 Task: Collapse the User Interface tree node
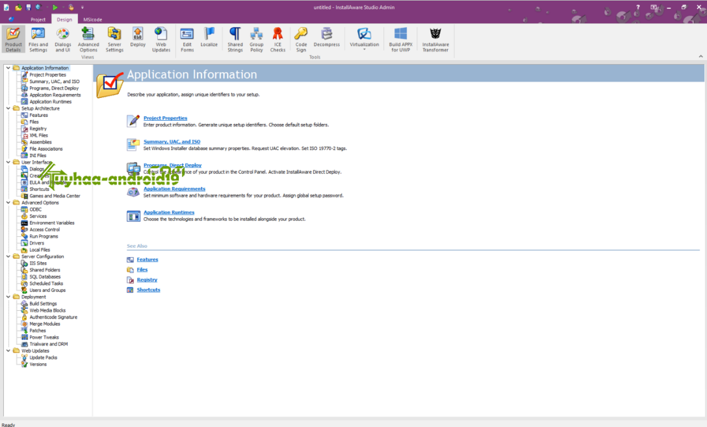coord(8,162)
